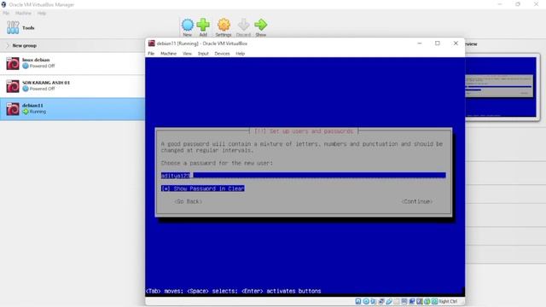Screen dimensions: 546x307
Task: Click the debian11 VM window title icon
Action: (152, 43)
